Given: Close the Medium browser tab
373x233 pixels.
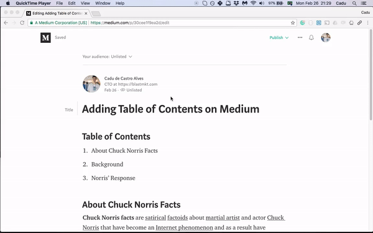Looking at the screenshot, I should point(86,13).
